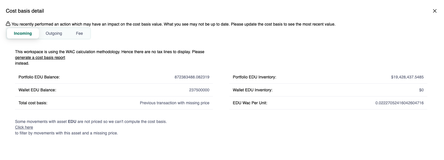Click the Wallet EDU Inventory label
This screenshot has width=444, height=160.
pyautogui.click(x=253, y=90)
